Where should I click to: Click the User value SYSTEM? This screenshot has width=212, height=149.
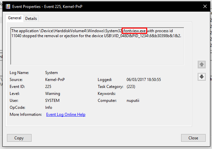[x=52, y=101]
